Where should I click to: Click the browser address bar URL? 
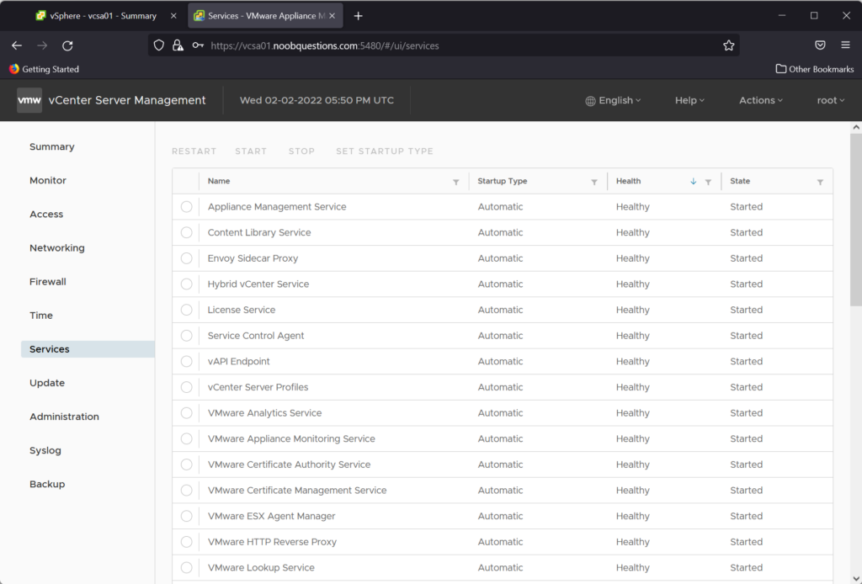pyautogui.click(x=325, y=45)
